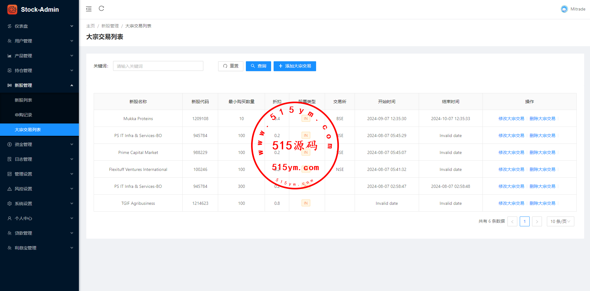This screenshot has width=590, height=291.
Task: Click the 仪表盘 dashboard icon
Action: 10,26
